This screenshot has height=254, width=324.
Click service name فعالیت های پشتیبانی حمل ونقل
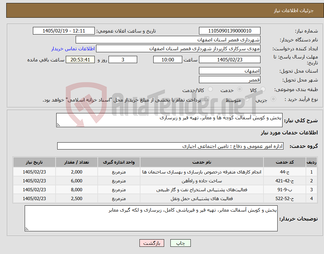(202, 199)
